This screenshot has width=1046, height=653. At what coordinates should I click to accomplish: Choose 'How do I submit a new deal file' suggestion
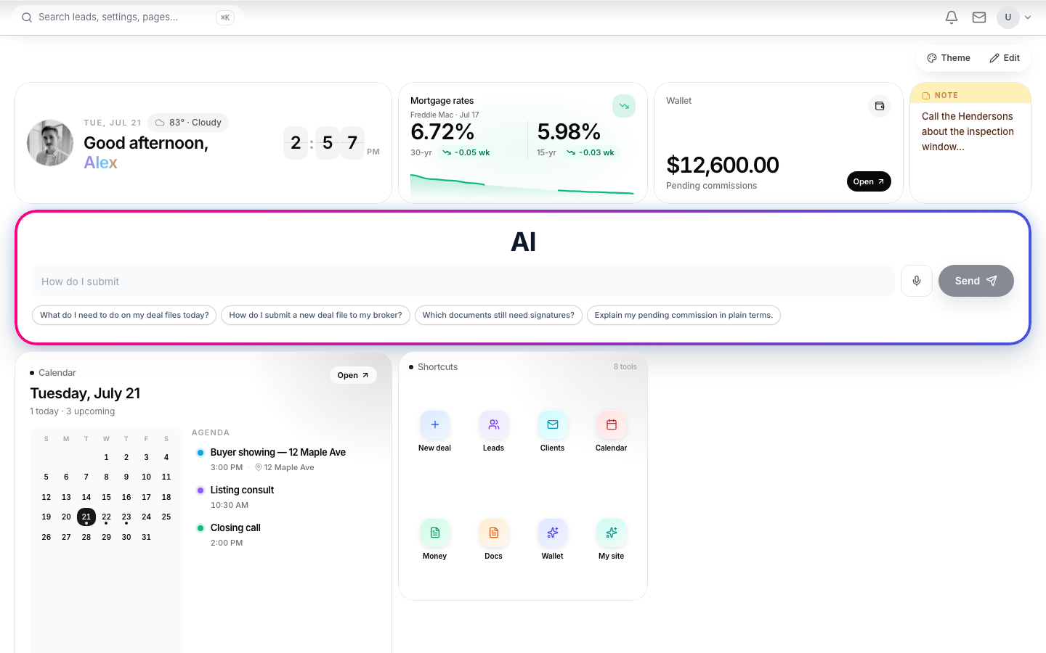[x=315, y=316]
